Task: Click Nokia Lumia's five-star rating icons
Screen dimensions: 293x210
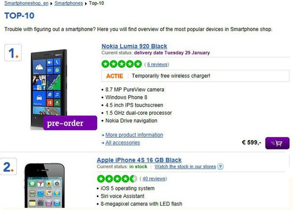Action: (x=121, y=64)
